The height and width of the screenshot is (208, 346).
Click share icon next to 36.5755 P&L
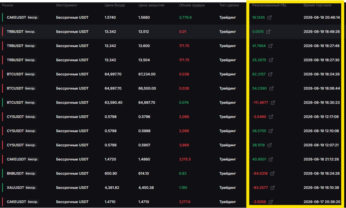click(271, 131)
